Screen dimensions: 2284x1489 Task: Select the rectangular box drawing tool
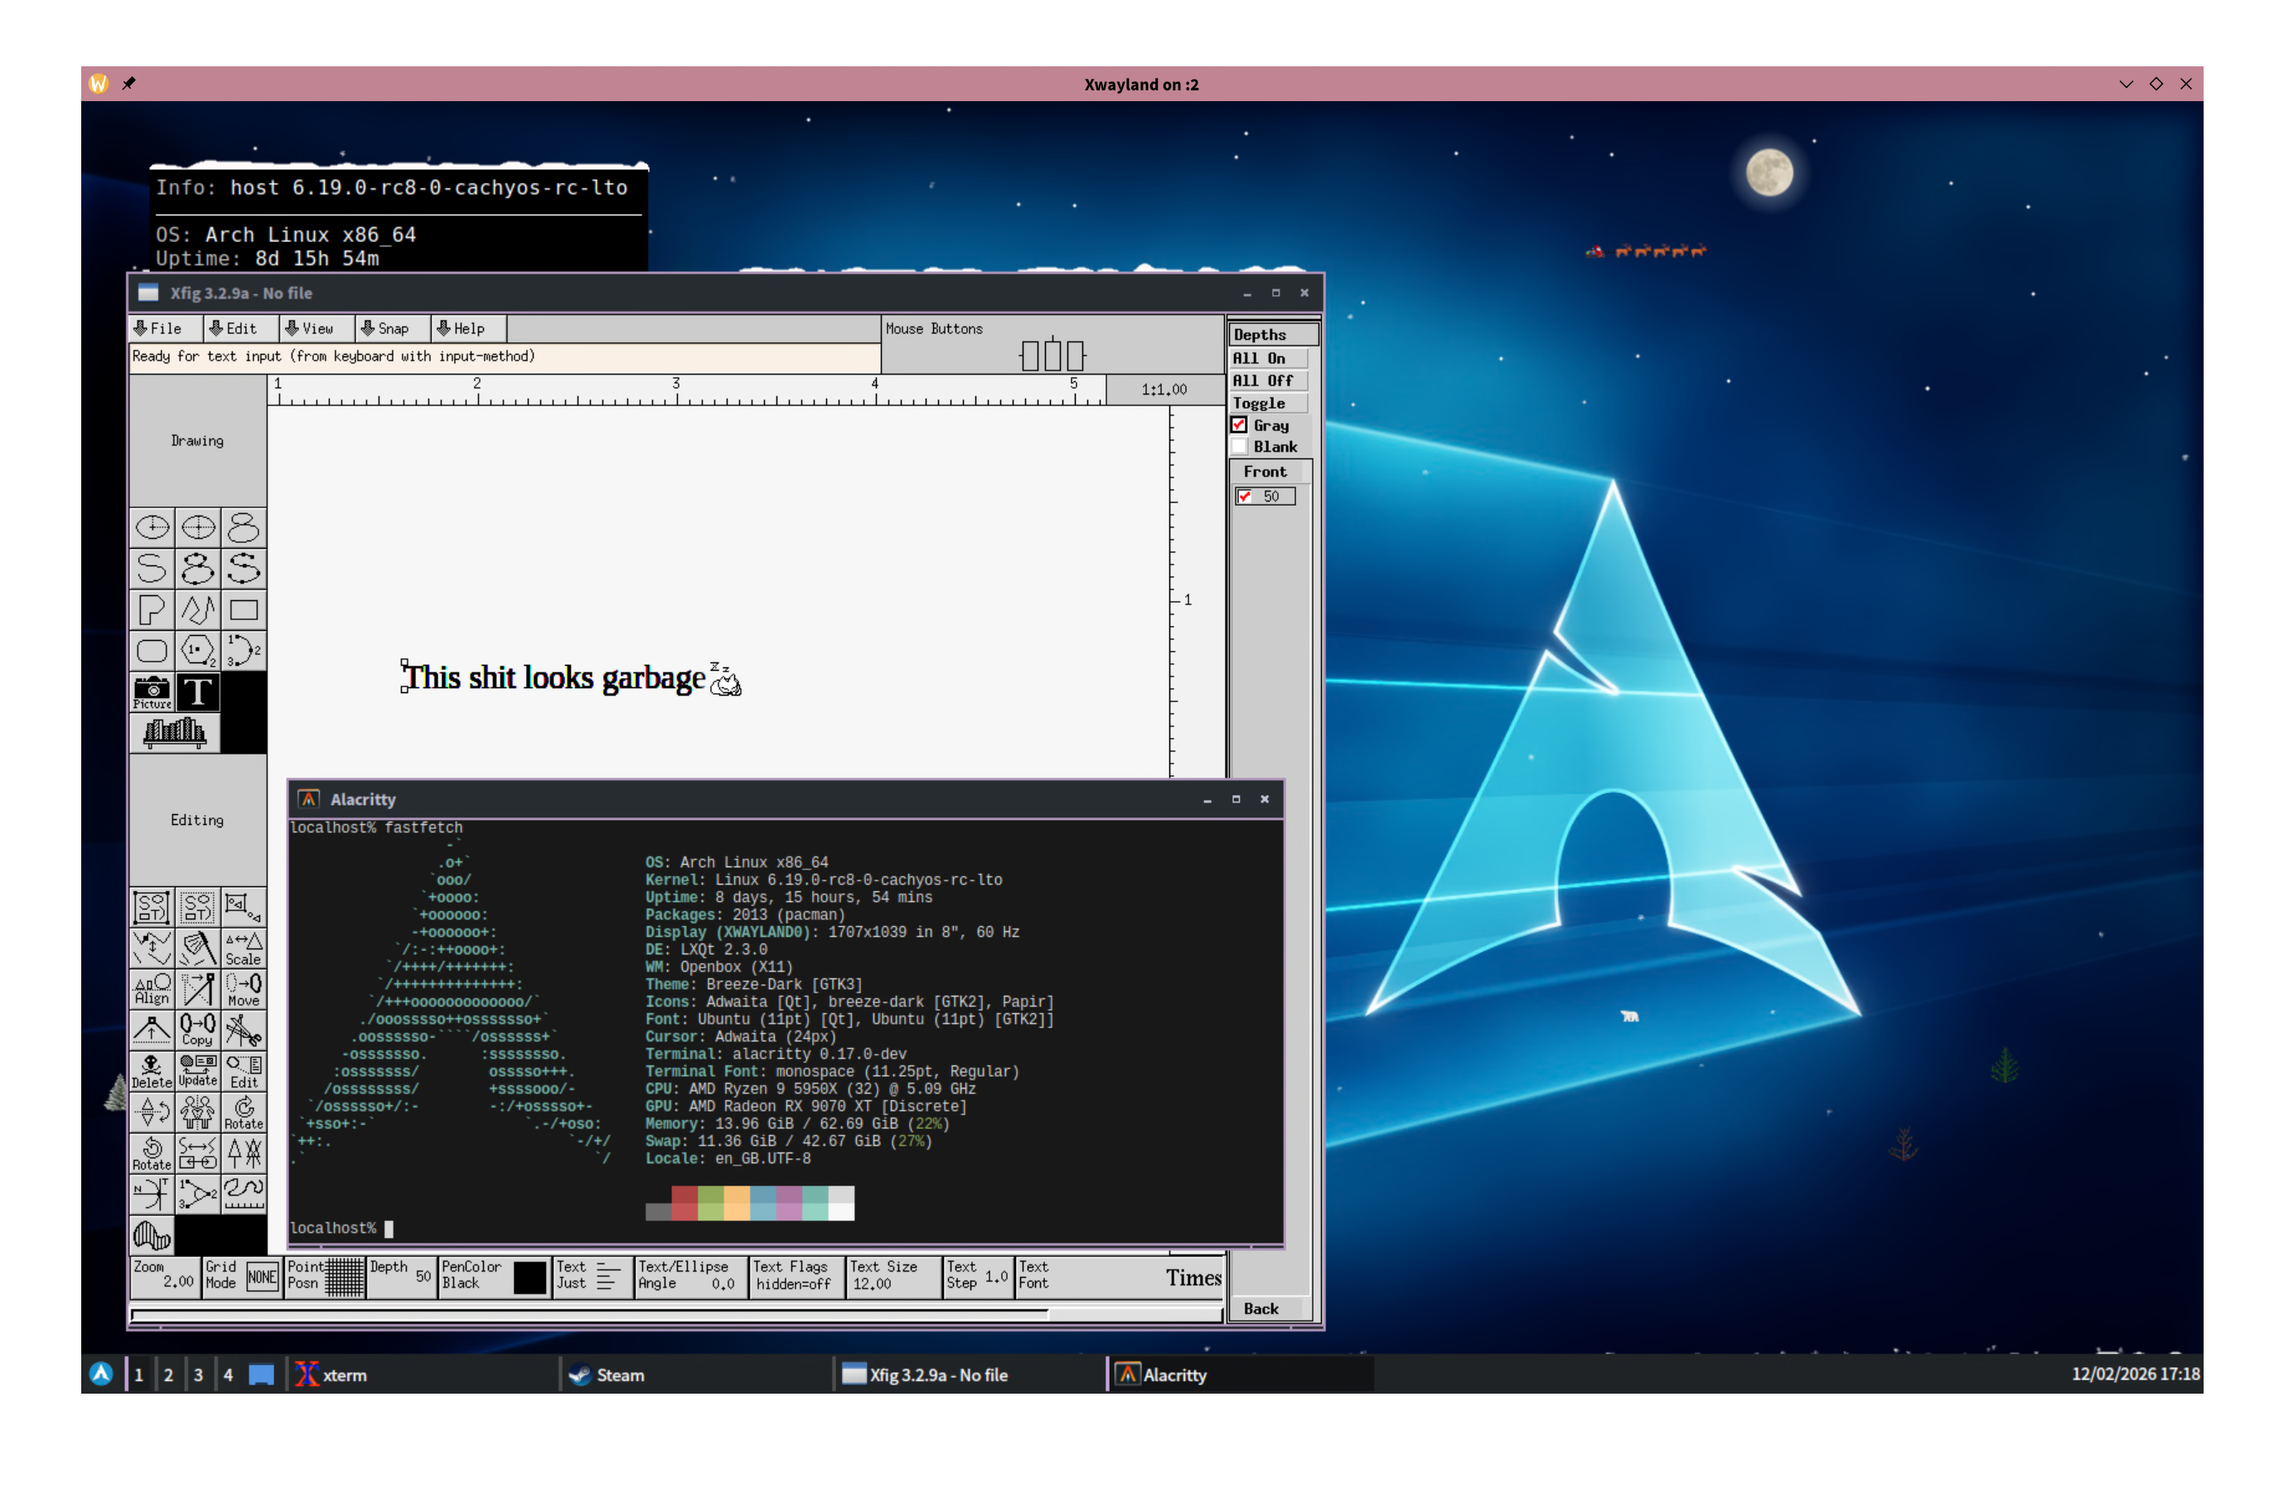coord(244,609)
